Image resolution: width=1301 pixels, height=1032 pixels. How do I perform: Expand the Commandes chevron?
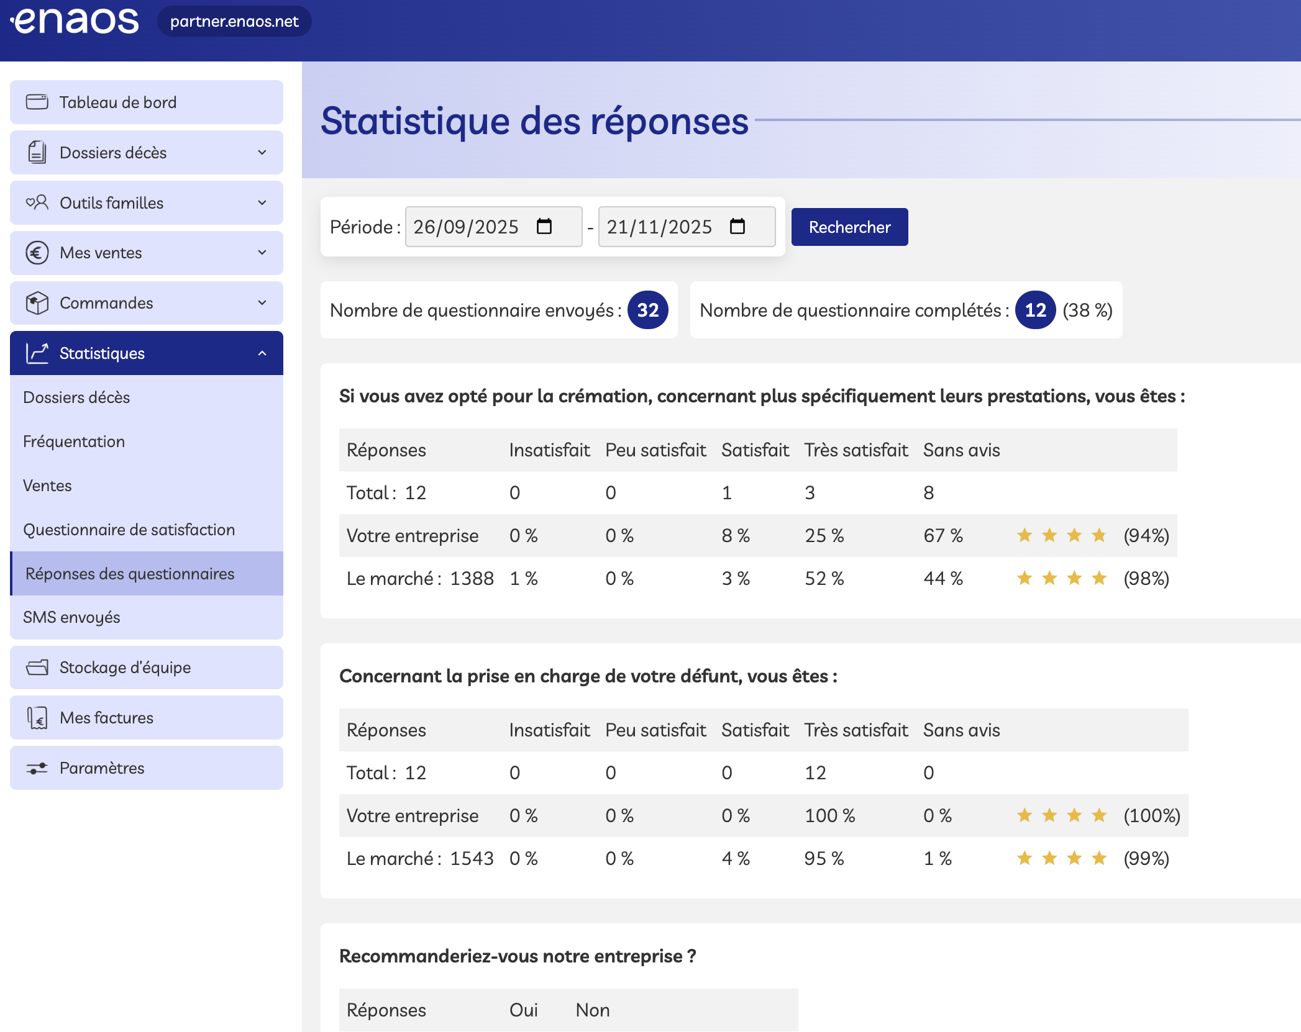(262, 303)
